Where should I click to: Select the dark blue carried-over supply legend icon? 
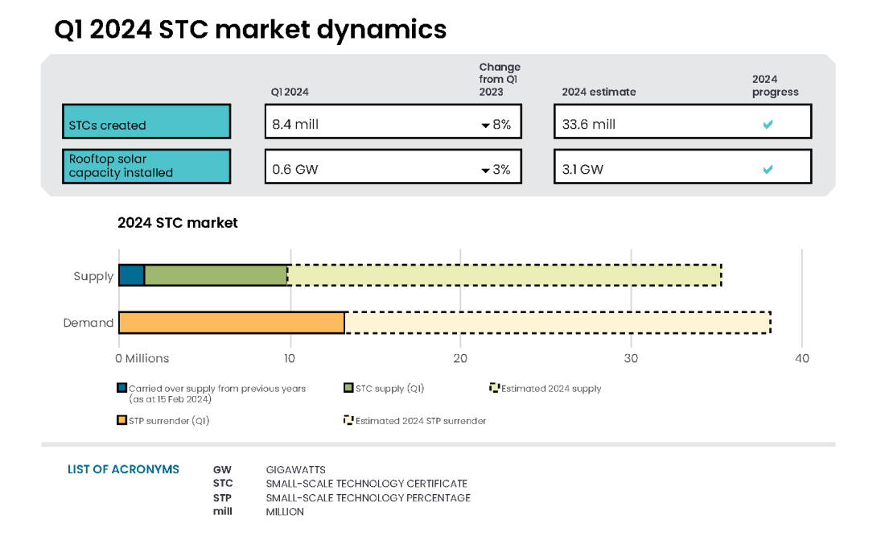122,387
